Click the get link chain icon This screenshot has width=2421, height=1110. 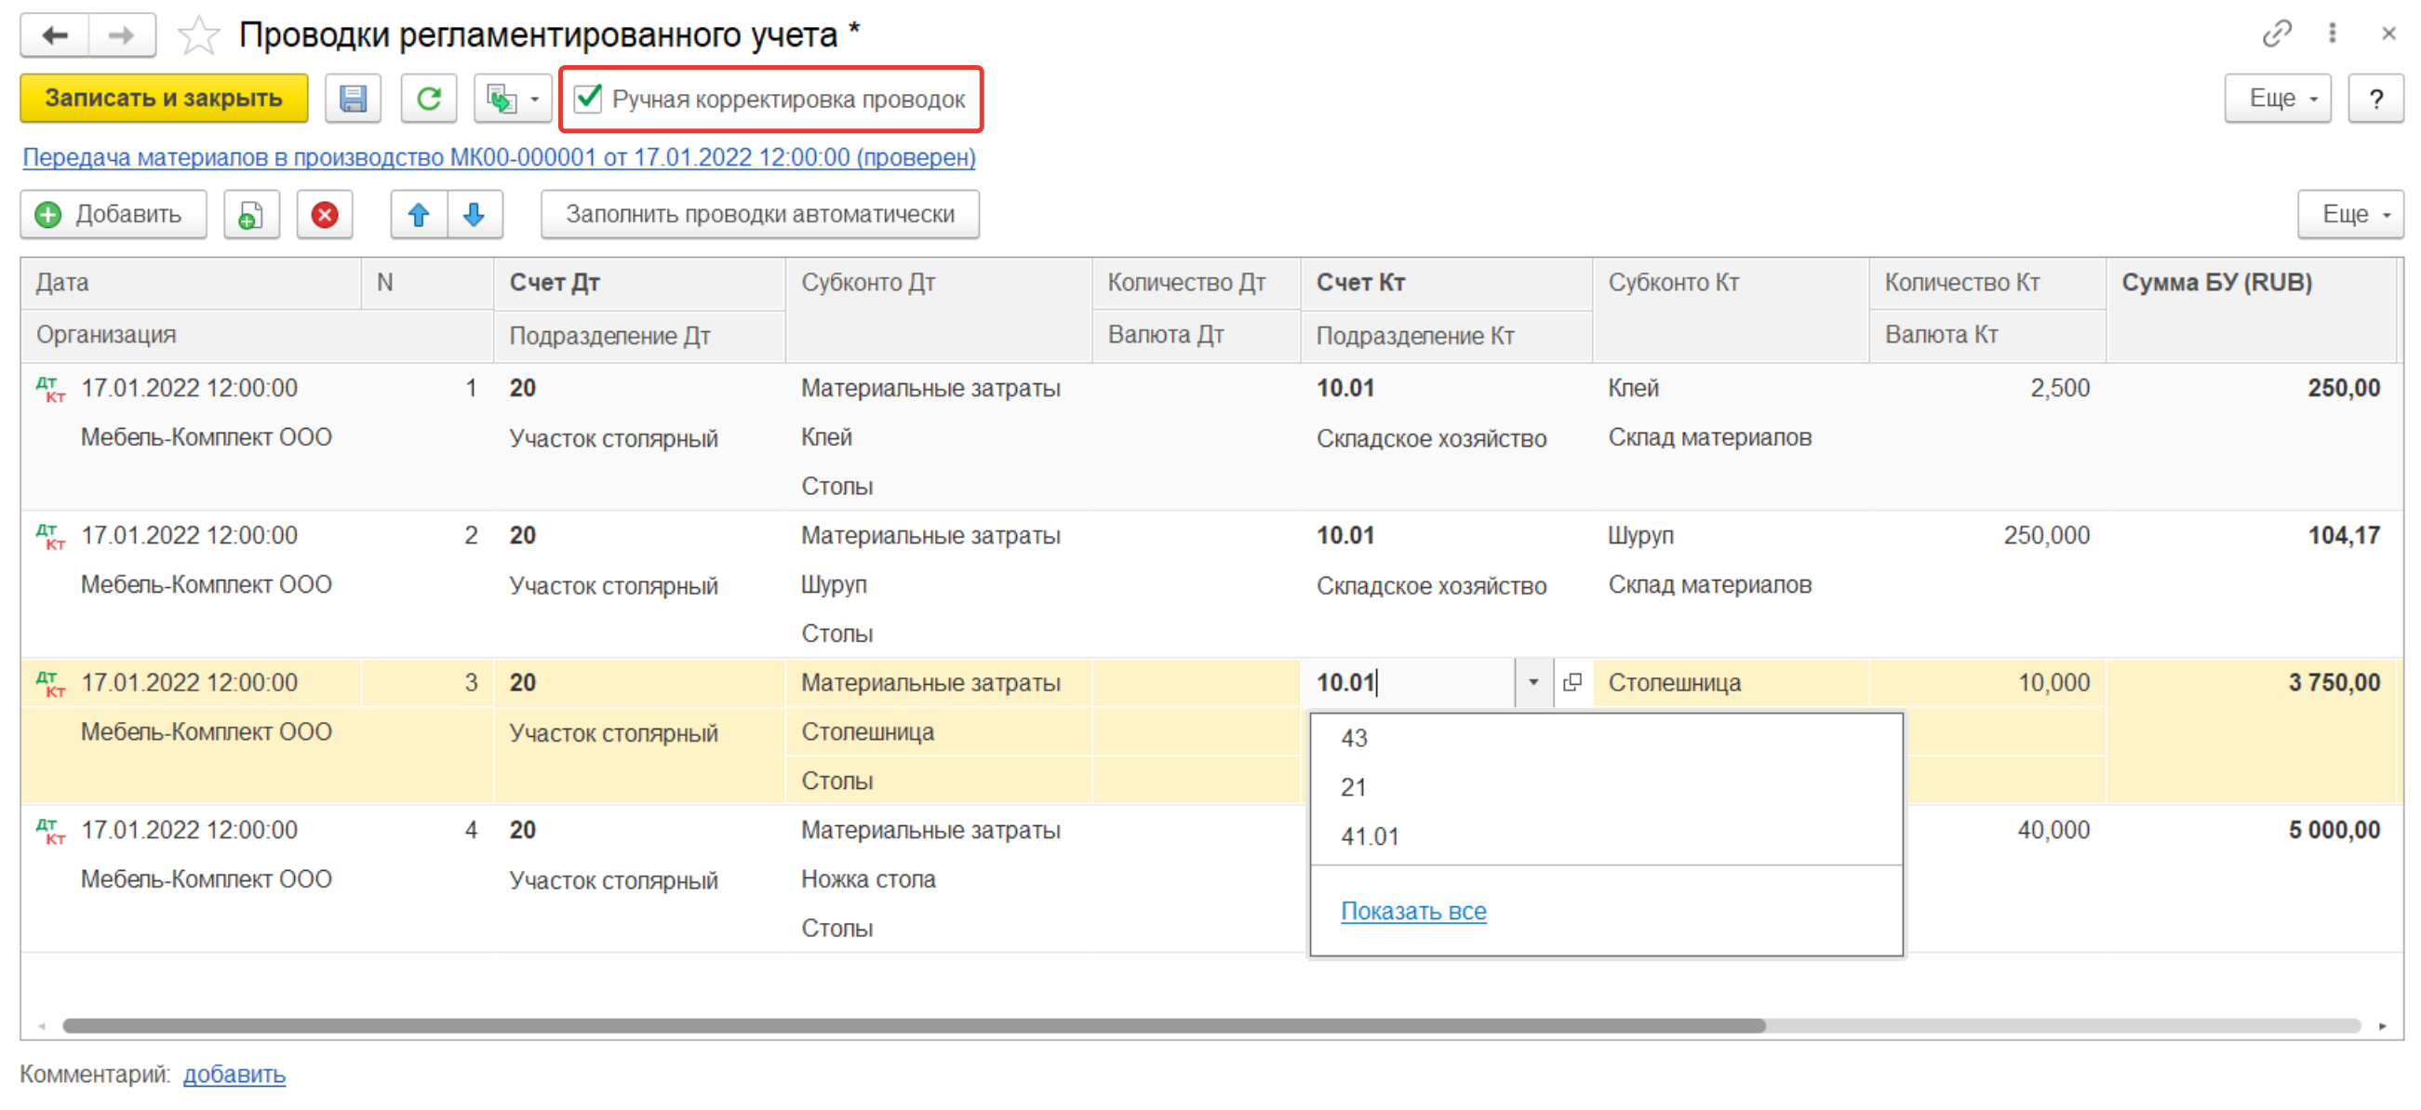click(2275, 33)
